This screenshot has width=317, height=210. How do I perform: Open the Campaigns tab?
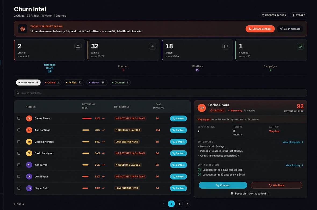click(270, 68)
